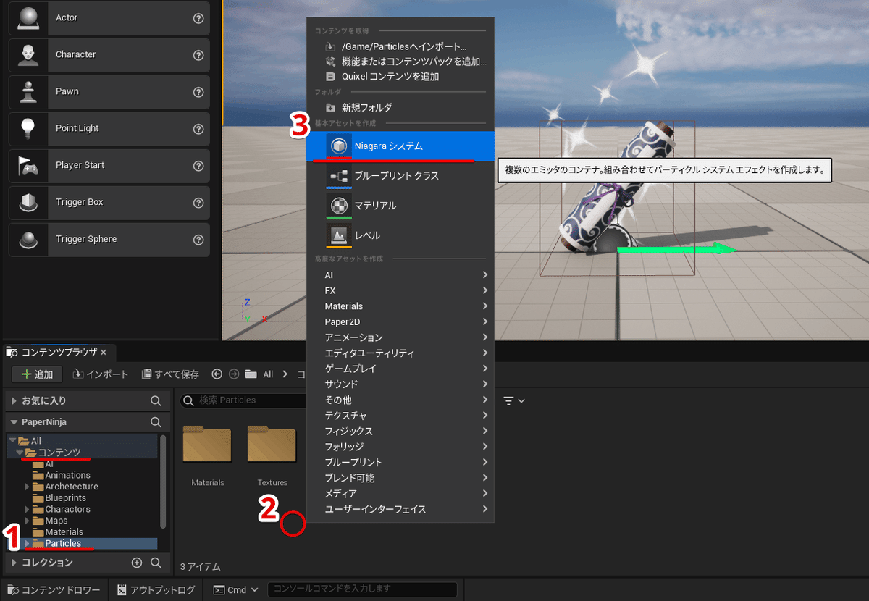Viewport: 869px width, 601px height.
Task: Search in the お気に入り section
Action: click(156, 400)
